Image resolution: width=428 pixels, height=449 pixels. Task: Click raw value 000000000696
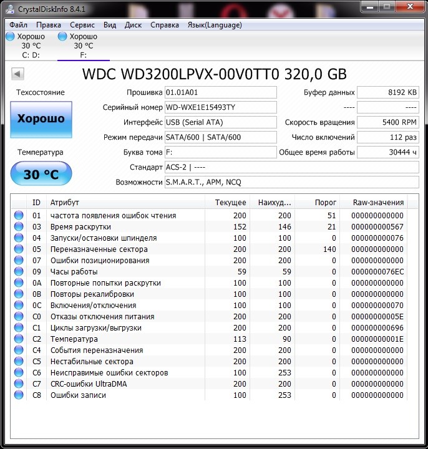pos(377,327)
